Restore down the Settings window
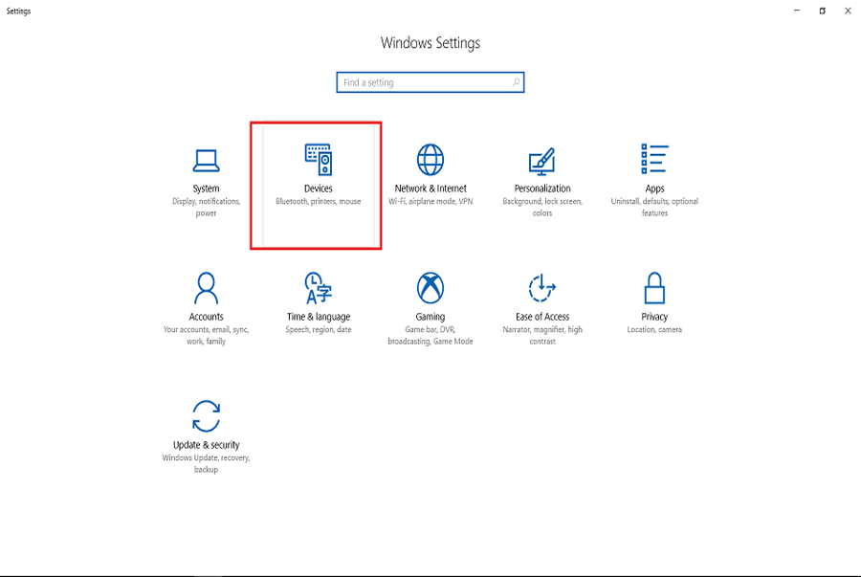This screenshot has height=577, width=861. click(822, 11)
